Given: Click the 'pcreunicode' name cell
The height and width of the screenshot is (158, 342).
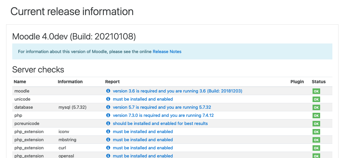Looking at the screenshot, I should point(27,124).
